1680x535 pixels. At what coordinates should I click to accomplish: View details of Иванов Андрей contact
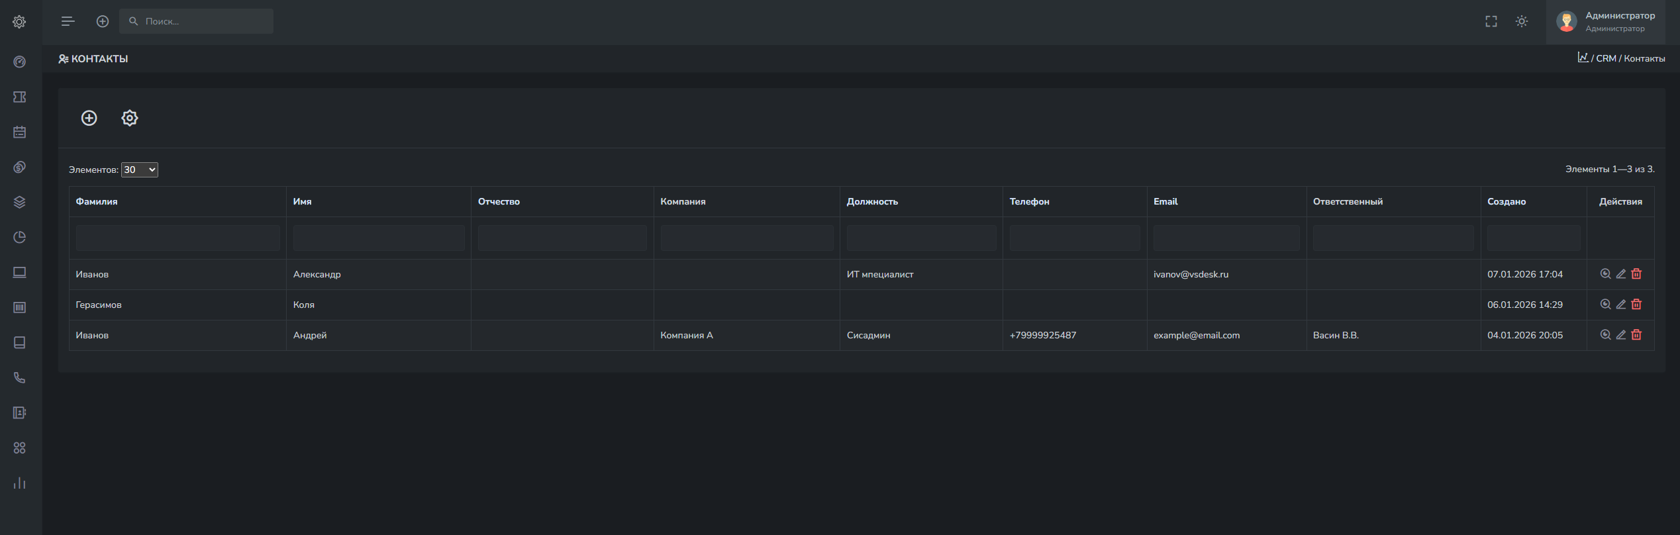point(1605,335)
